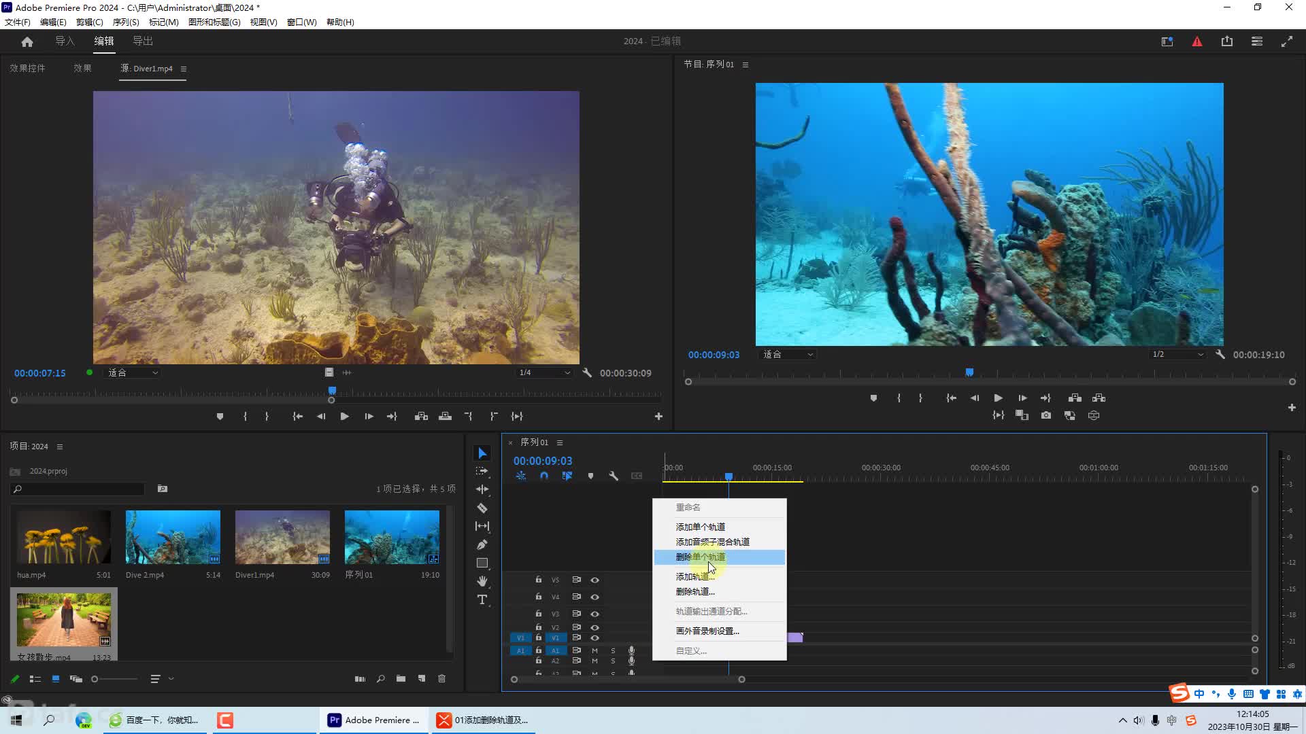Select the Pen tool

(482, 544)
